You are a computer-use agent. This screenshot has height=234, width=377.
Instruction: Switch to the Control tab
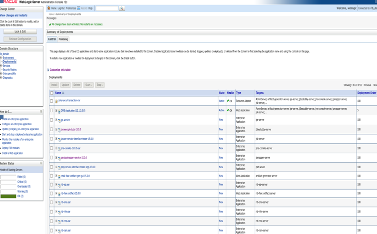52,39
